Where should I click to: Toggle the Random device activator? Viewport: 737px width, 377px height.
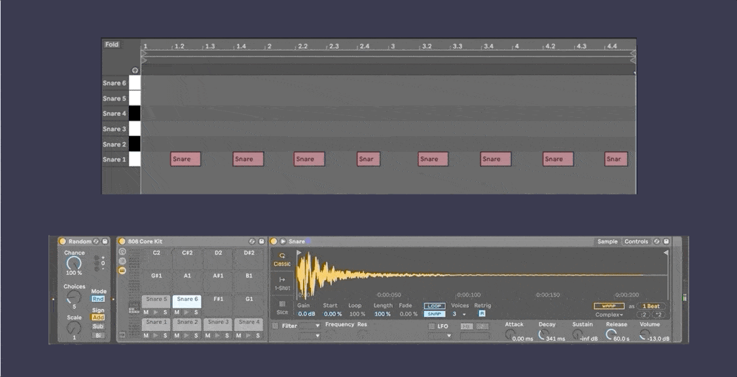click(x=63, y=241)
